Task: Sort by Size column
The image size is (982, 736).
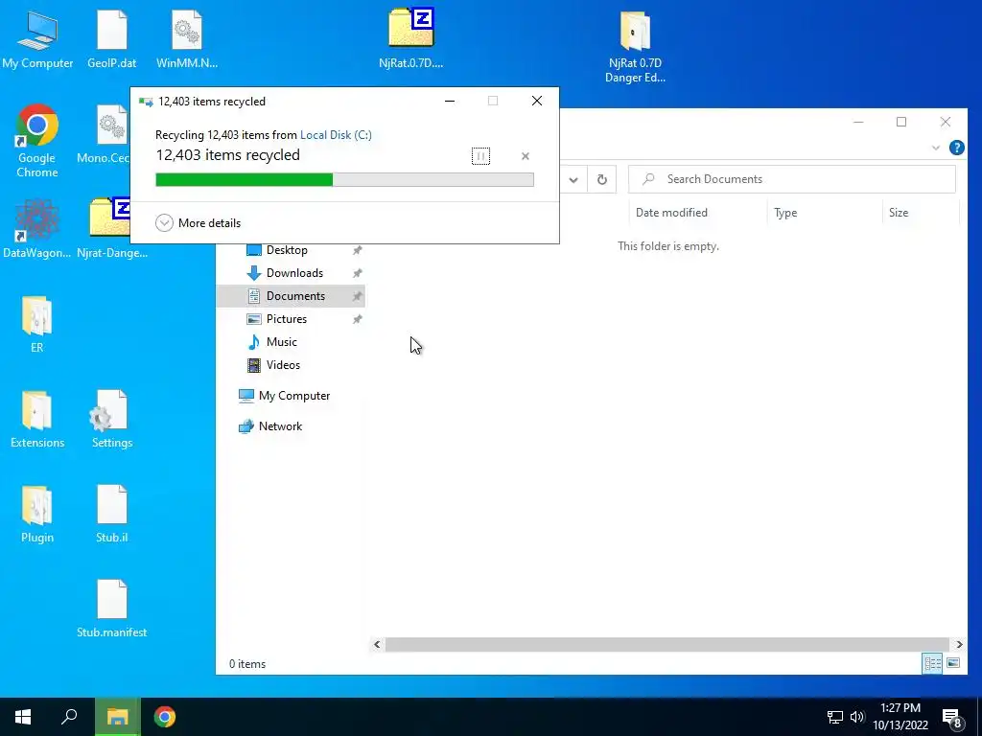Action: [x=920, y=213]
